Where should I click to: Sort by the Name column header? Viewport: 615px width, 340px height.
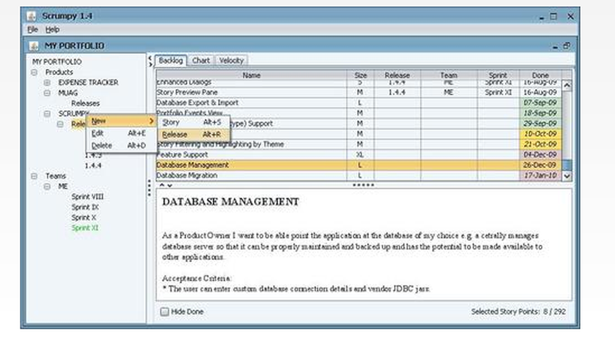click(252, 75)
